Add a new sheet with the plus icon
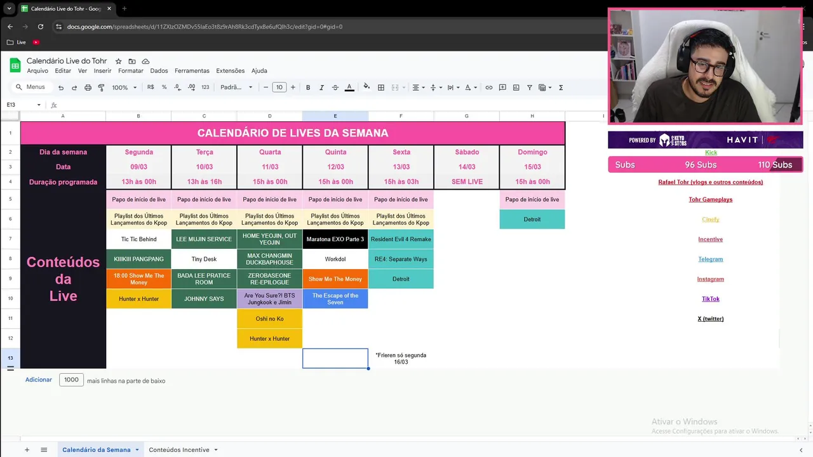The width and height of the screenshot is (813, 457). [27, 450]
